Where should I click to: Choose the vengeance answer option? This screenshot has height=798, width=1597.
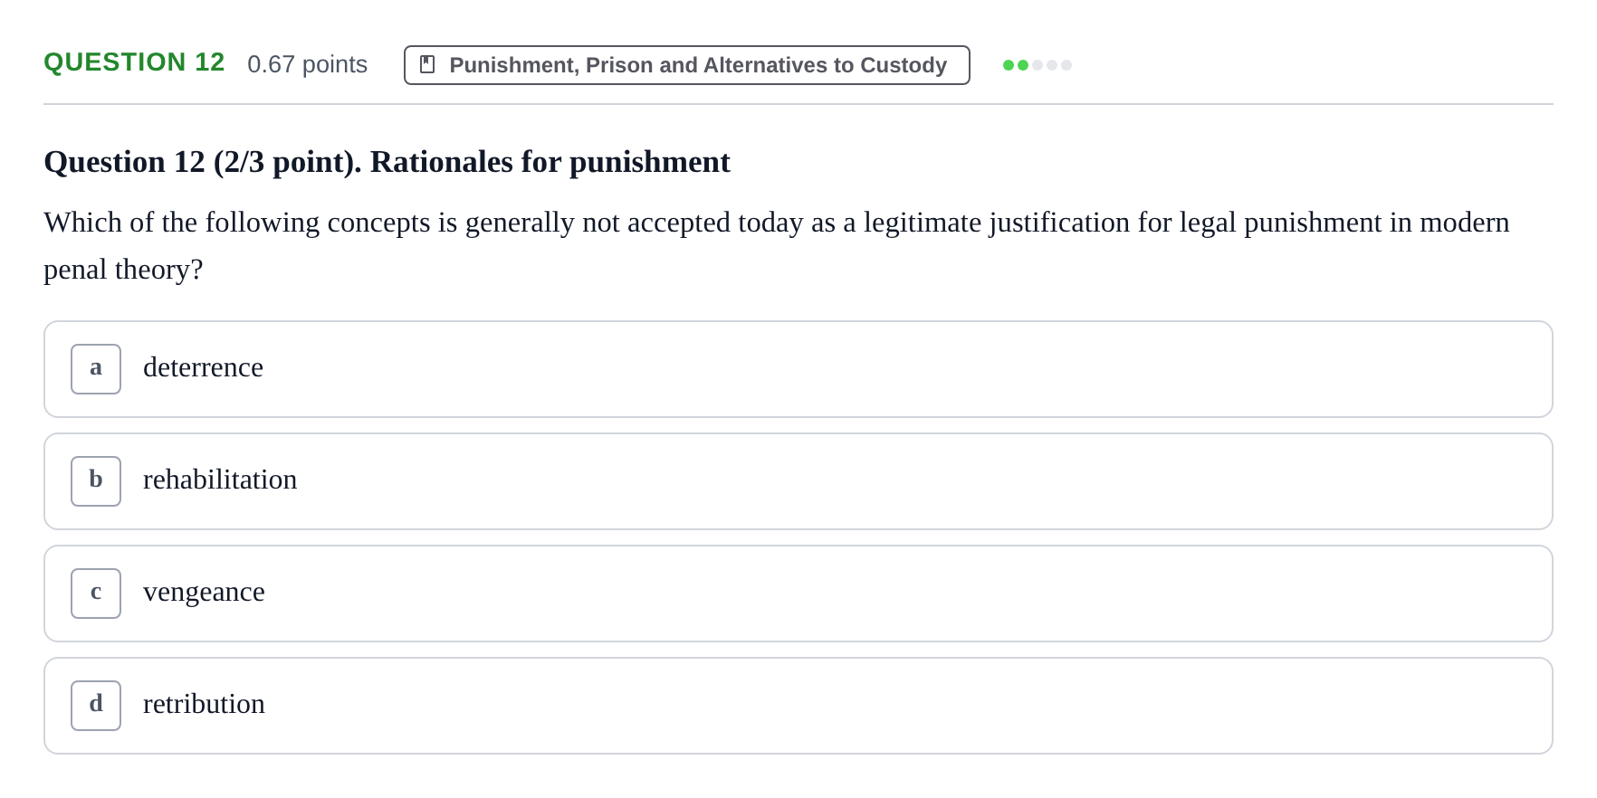(798, 594)
